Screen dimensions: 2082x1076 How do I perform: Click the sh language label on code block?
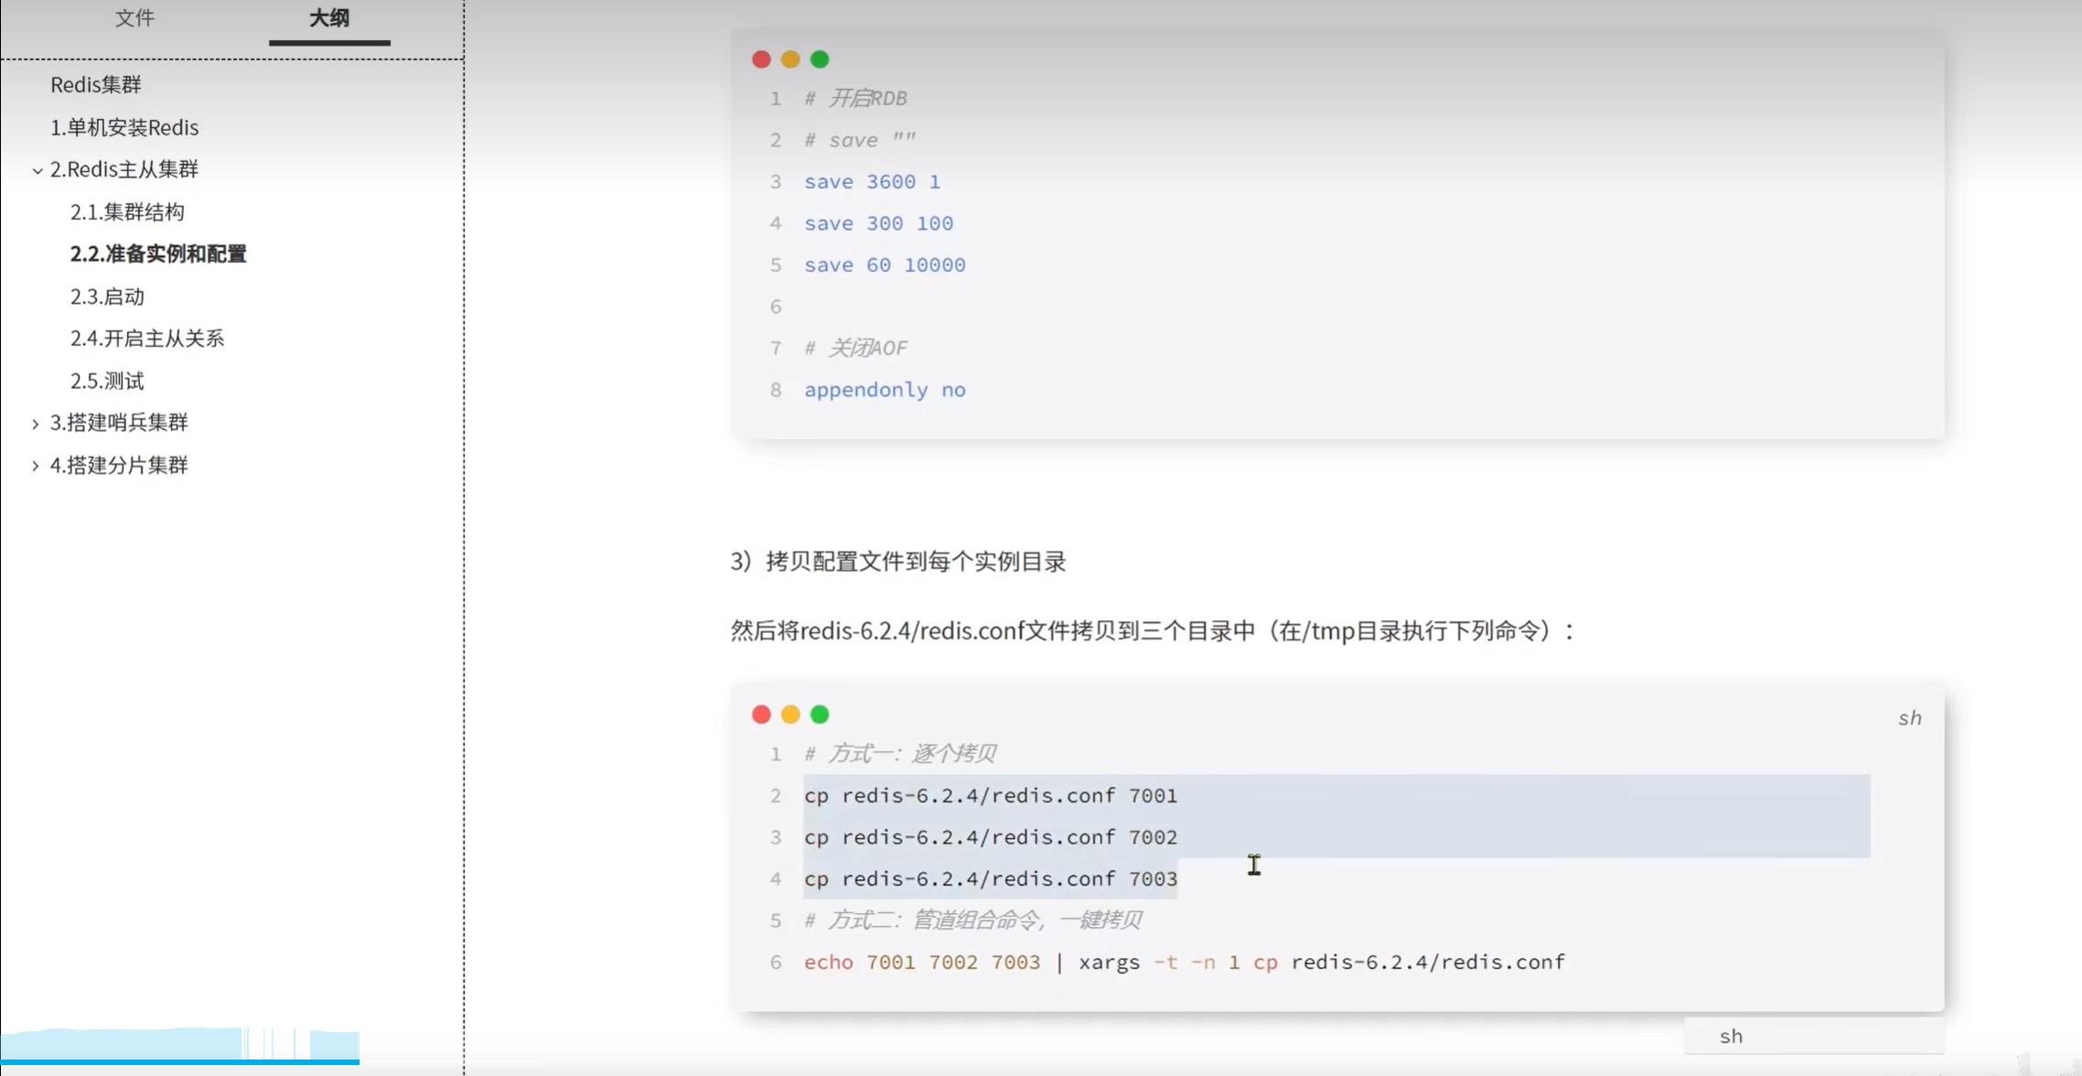point(1909,718)
